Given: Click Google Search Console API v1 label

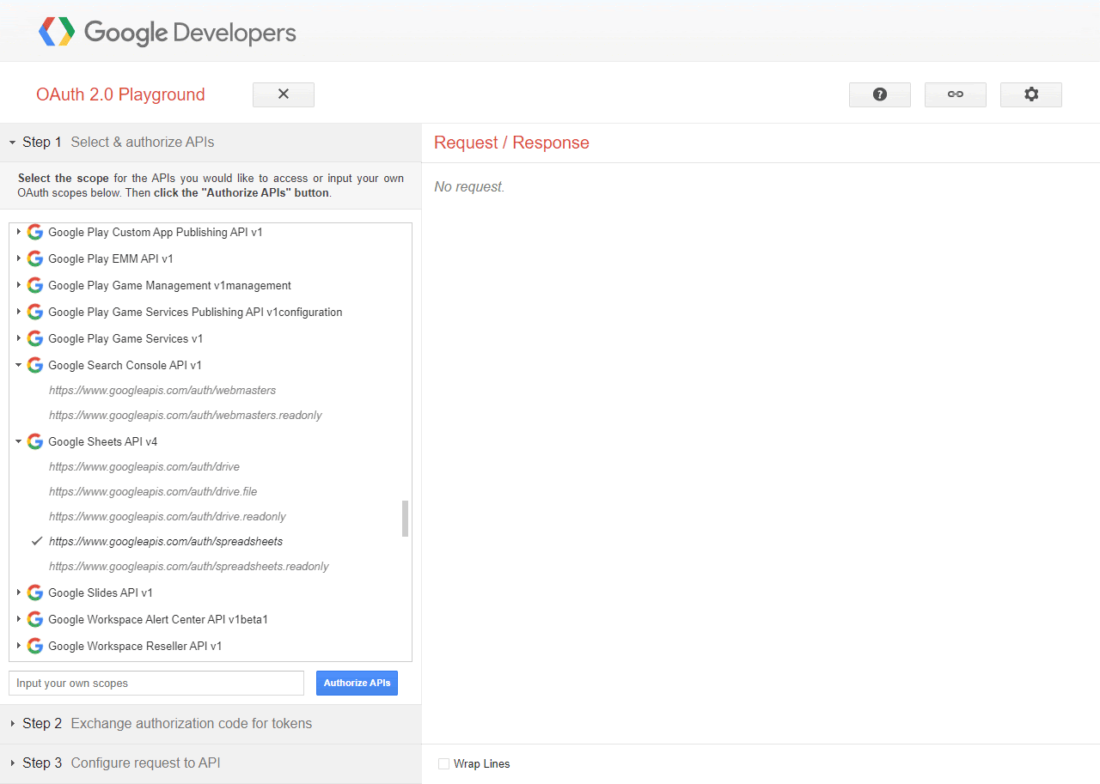Looking at the screenshot, I should (x=125, y=365).
